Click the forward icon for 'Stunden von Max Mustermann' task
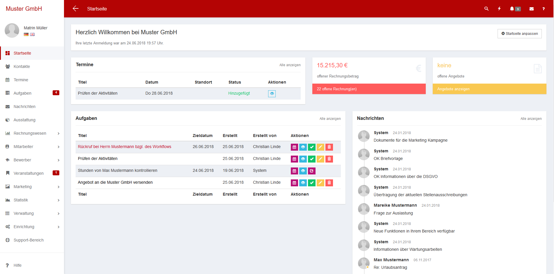This screenshot has height=274, width=554. (312, 171)
